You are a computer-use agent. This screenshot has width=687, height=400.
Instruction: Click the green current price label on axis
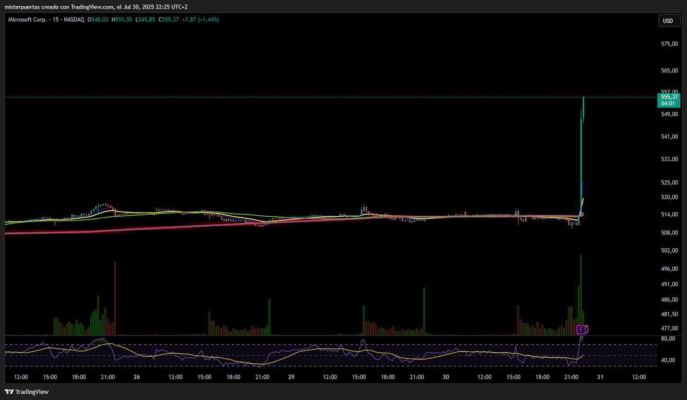[669, 100]
